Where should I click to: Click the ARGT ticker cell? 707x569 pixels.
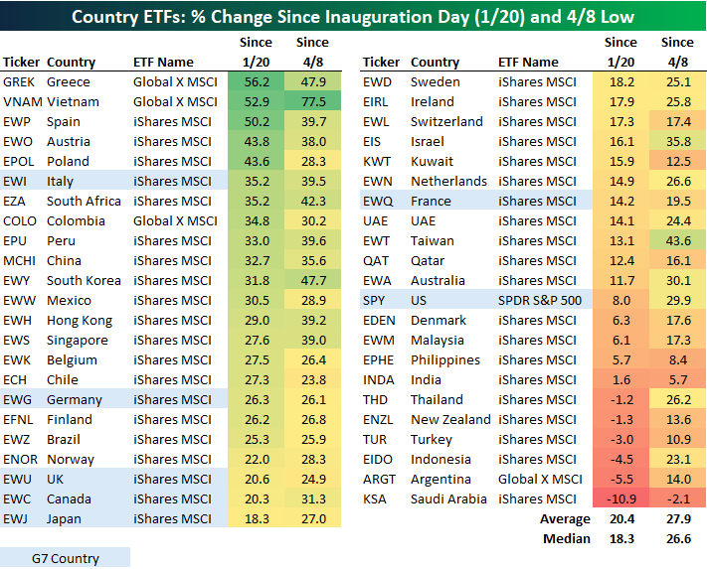pos(380,480)
